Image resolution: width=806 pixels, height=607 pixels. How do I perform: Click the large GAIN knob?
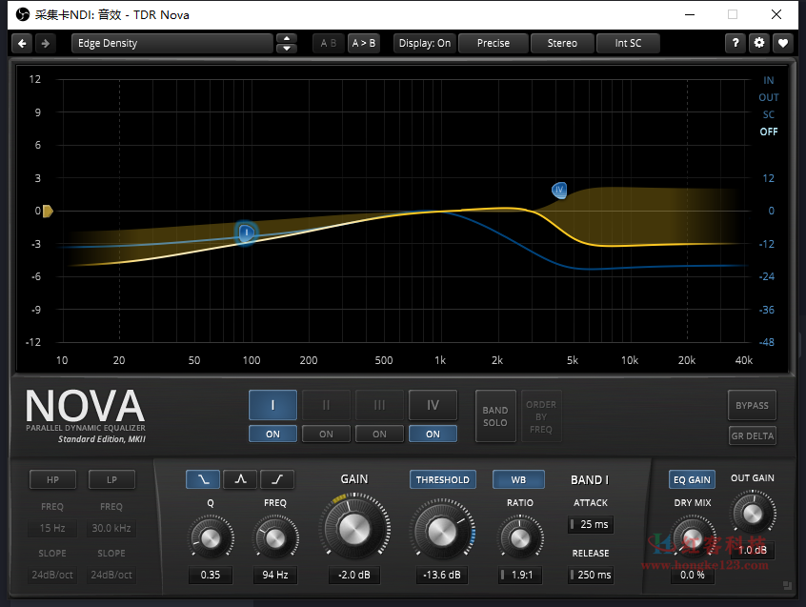click(x=354, y=528)
